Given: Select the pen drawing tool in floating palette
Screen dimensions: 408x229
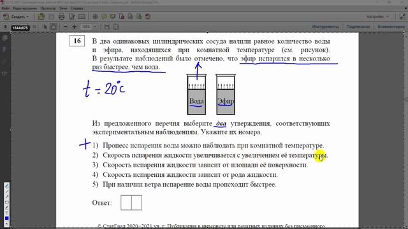Looking at the screenshot, I should pos(7,186).
